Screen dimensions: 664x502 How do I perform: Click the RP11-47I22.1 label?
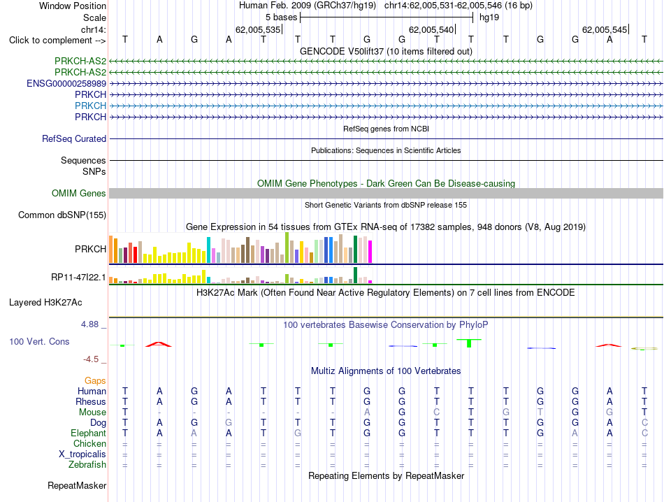[78, 277]
